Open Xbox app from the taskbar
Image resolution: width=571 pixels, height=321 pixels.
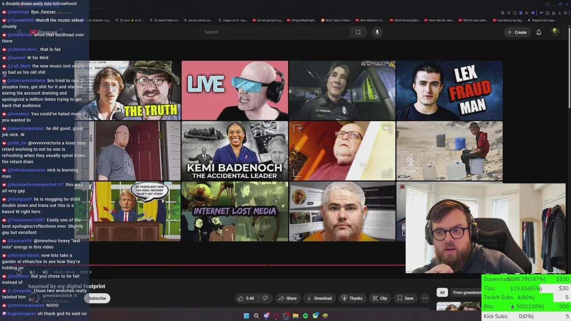pos(316,316)
